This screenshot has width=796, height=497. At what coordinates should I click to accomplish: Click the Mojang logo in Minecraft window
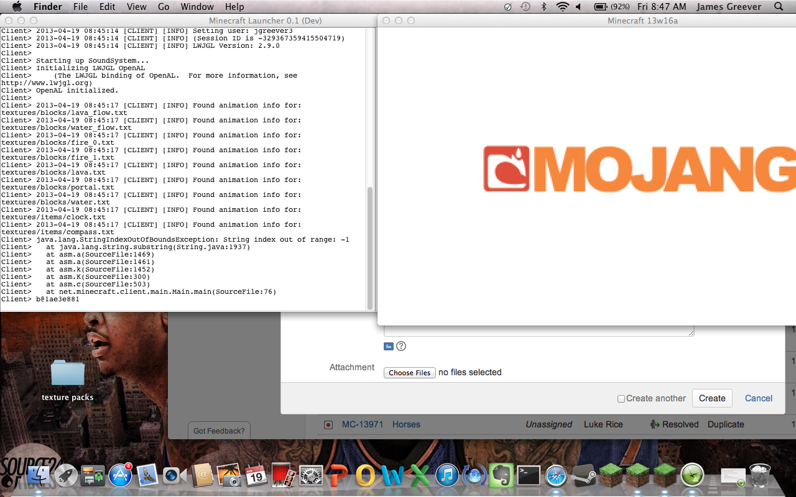click(639, 168)
